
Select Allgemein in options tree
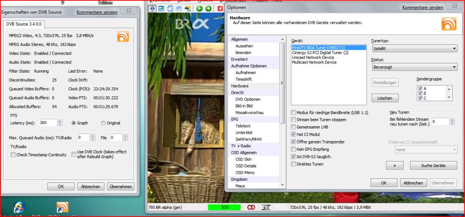click(x=240, y=39)
